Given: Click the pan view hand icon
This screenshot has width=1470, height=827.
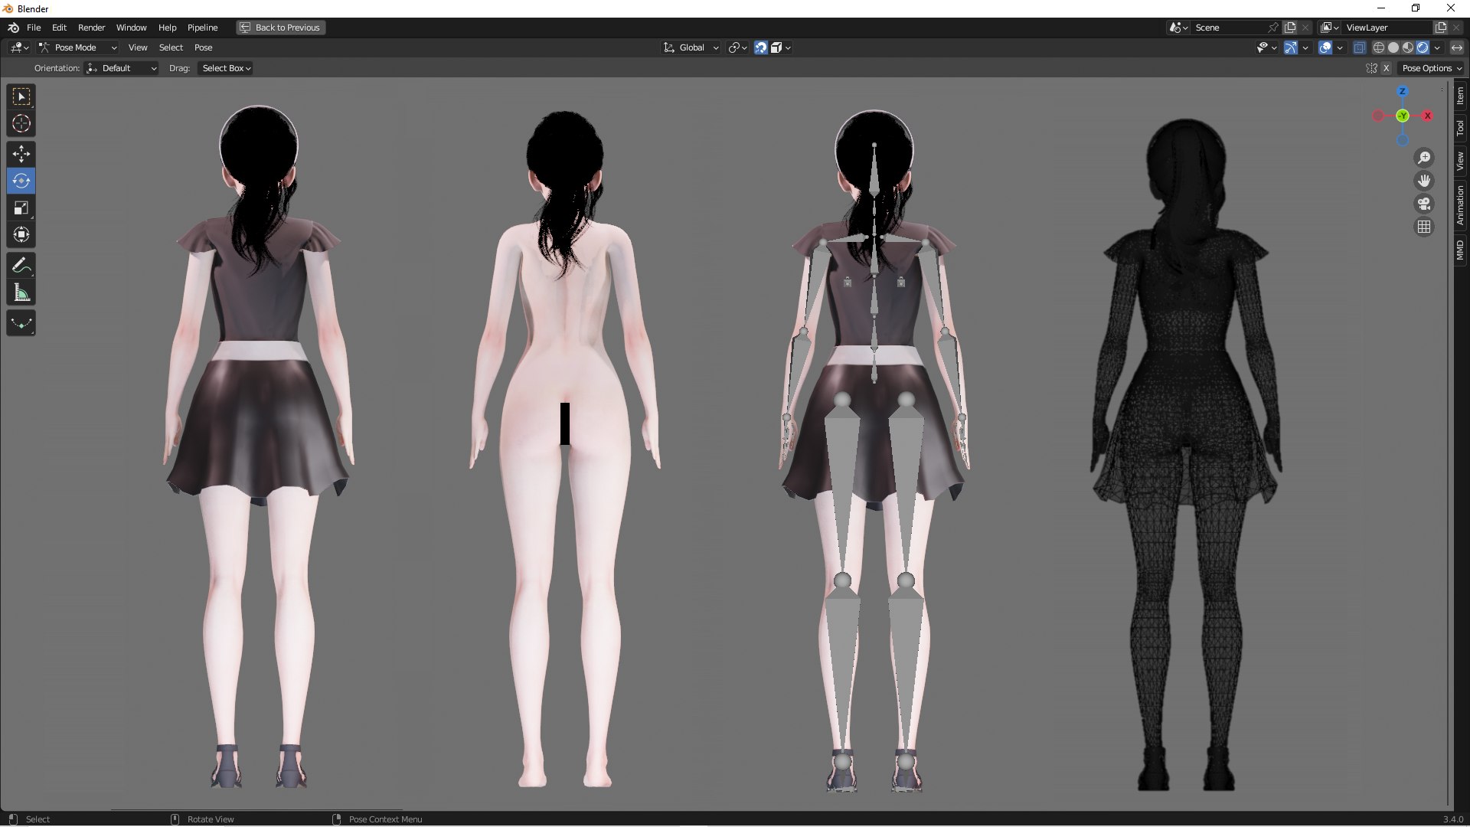Looking at the screenshot, I should (x=1424, y=181).
